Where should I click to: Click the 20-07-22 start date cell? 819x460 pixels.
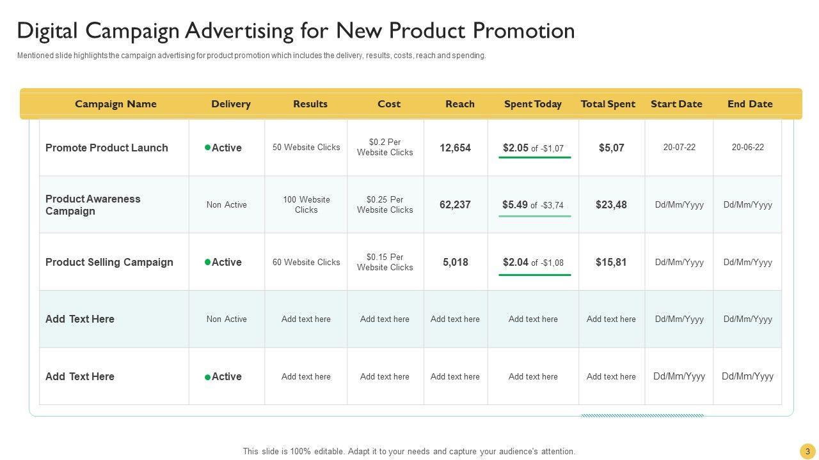coord(680,147)
